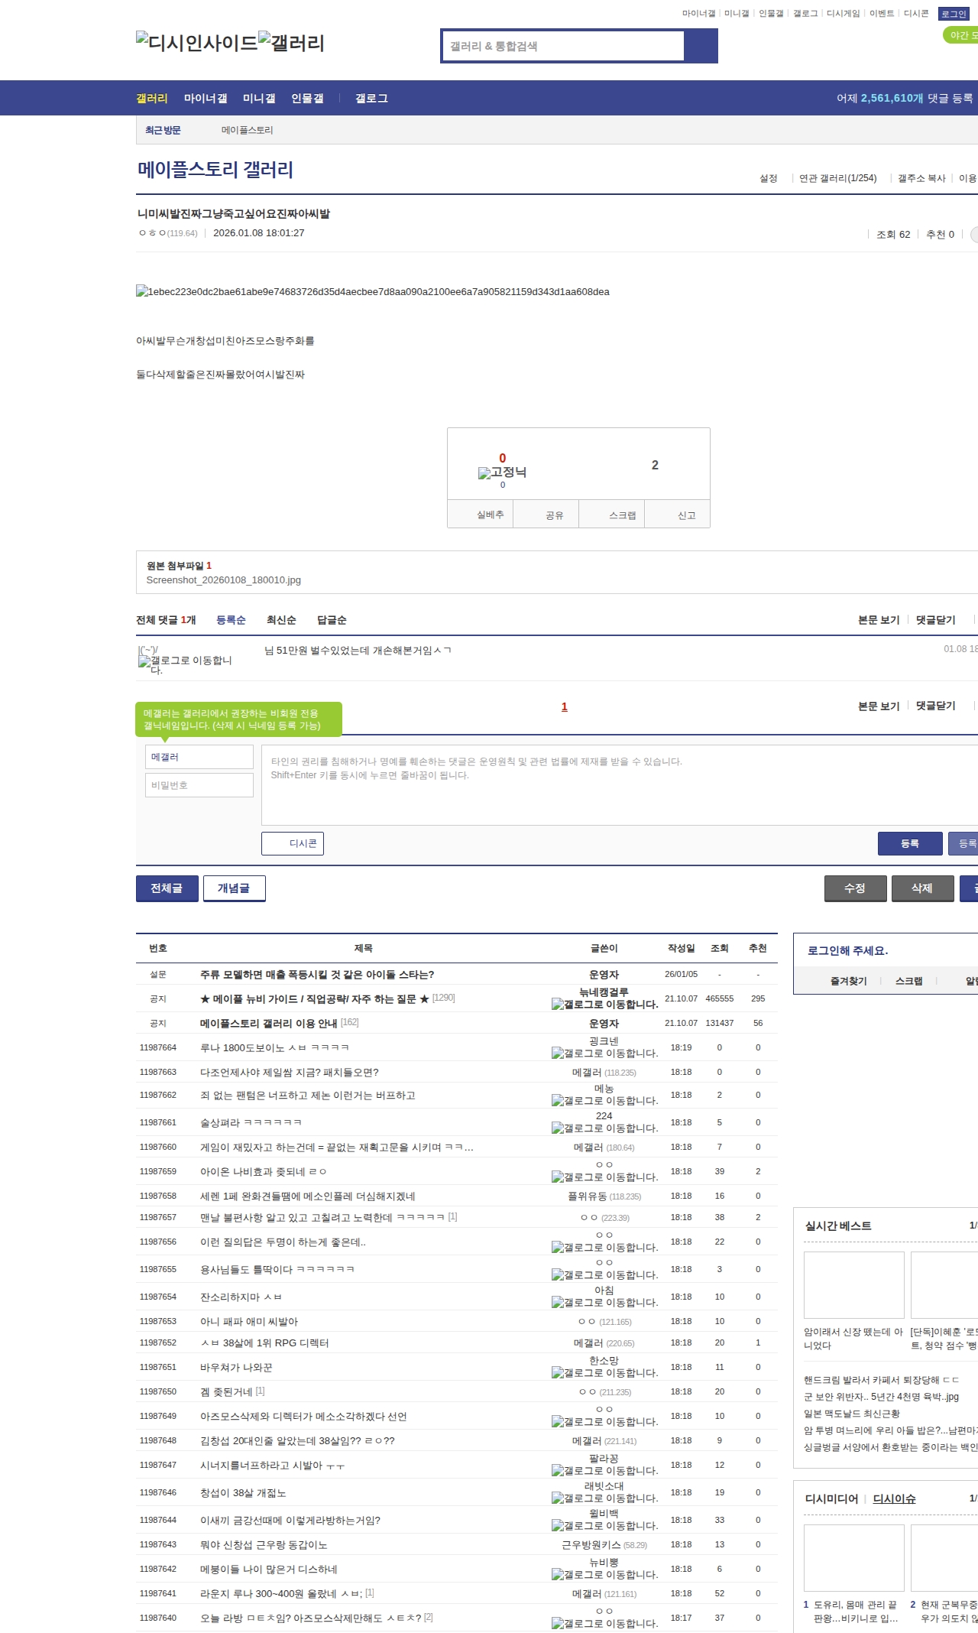Open the 설정 gallery settings menu
This screenshot has width=978, height=1633.
click(768, 178)
